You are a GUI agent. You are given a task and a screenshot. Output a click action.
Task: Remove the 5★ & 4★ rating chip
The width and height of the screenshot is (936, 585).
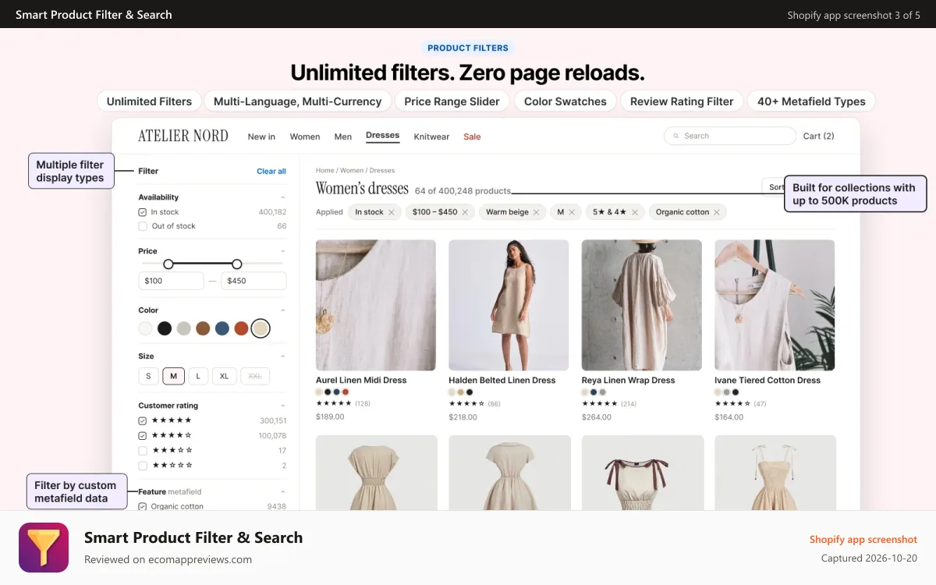[635, 212]
